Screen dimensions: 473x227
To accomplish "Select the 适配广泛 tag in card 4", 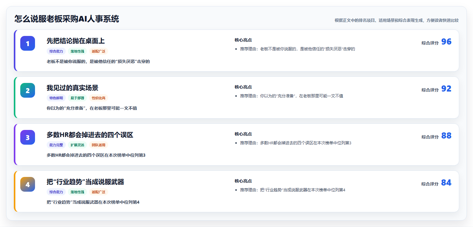I will click(x=99, y=192).
